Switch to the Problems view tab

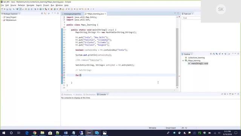pyautogui.click(x=67, y=94)
